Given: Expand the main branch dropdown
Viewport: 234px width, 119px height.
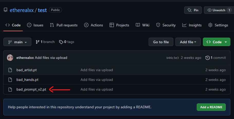Looking at the screenshot, I should (17, 42).
